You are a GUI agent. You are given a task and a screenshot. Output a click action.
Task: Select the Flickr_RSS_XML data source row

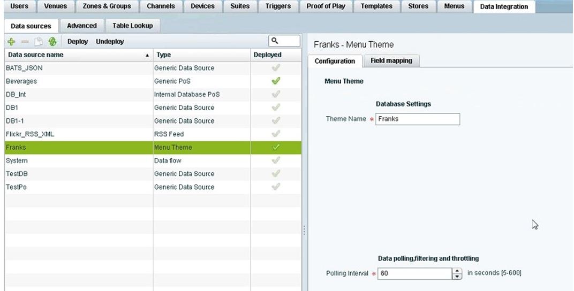click(153, 134)
